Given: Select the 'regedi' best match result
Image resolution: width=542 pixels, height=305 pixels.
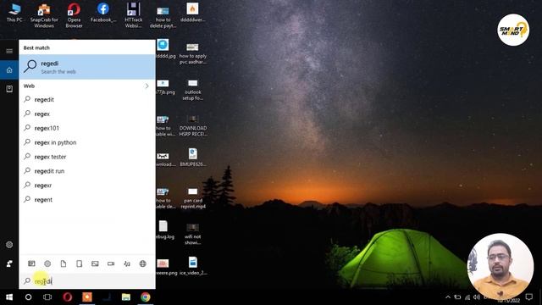Looking at the screenshot, I should 87,67.
